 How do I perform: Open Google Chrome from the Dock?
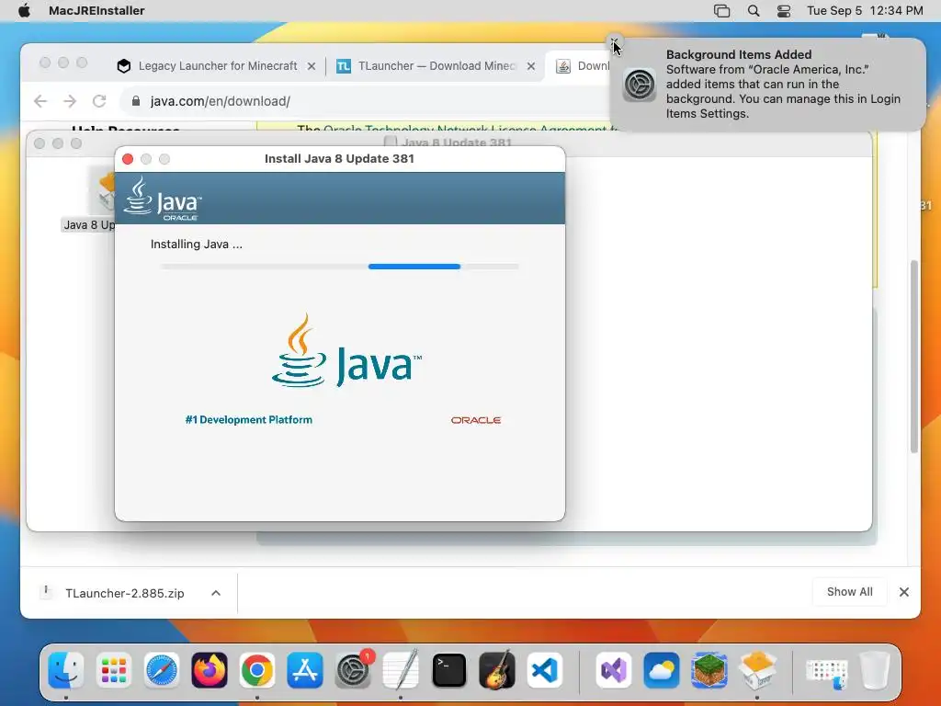pos(257,670)
